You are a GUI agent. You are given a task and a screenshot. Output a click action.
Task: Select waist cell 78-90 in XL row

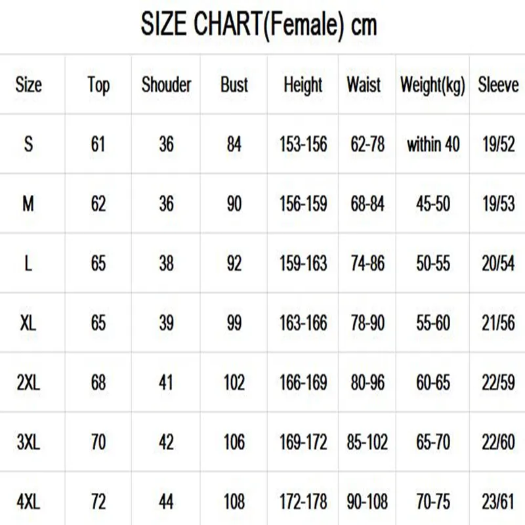tap(367, 323)
